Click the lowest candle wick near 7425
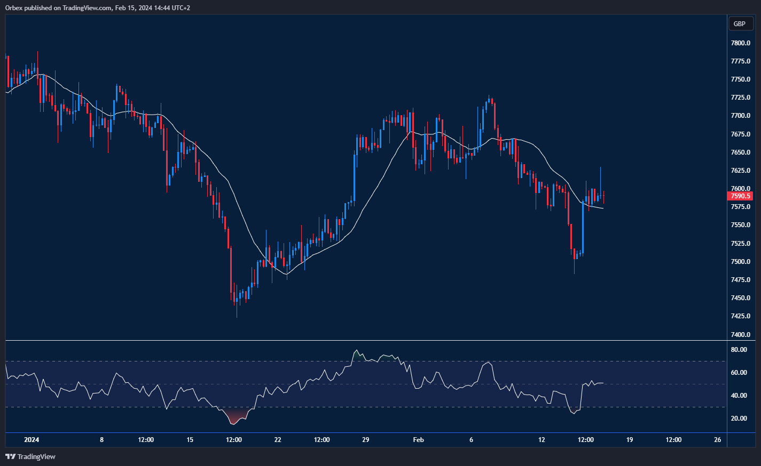Image resolution: width=761 pixels, height=466 pixels. pos(237,312)
